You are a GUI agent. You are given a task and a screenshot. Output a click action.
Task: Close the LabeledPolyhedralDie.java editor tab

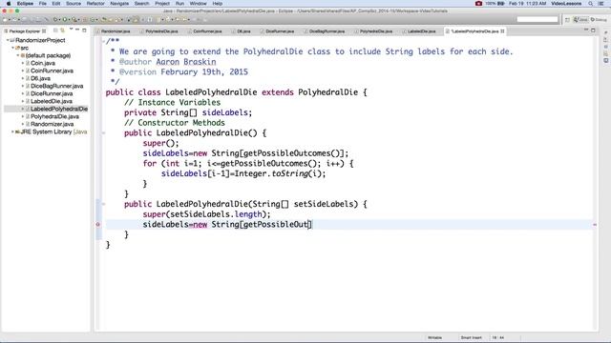point(502,31)
